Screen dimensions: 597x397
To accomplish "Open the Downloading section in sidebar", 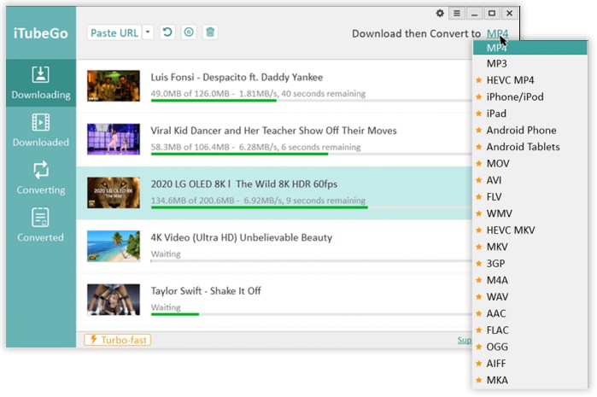I will pyautogui.click(x=41, y=83).
